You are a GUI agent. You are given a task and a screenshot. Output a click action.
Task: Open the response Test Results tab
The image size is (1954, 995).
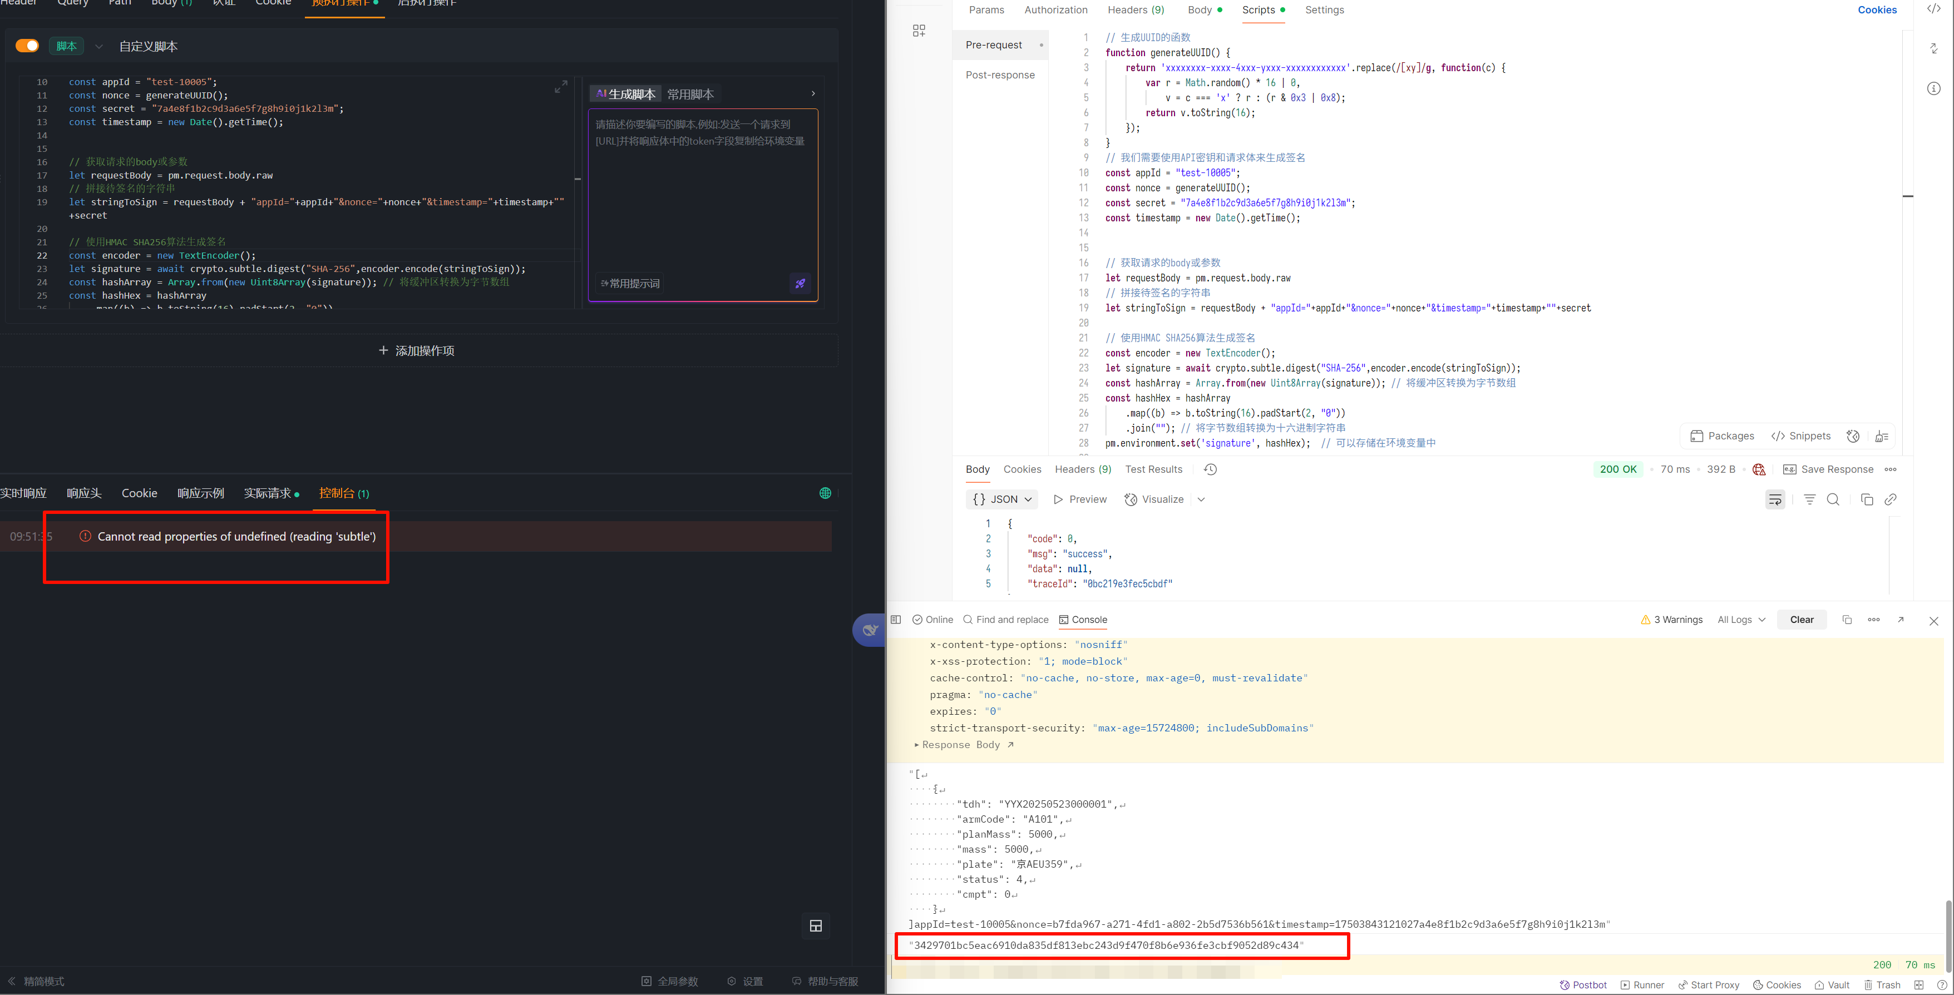click(1153, 469)
